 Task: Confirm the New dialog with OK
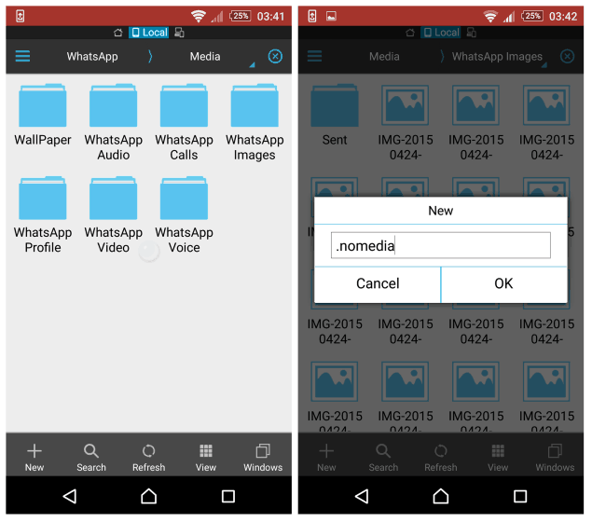tap(503, 283)
